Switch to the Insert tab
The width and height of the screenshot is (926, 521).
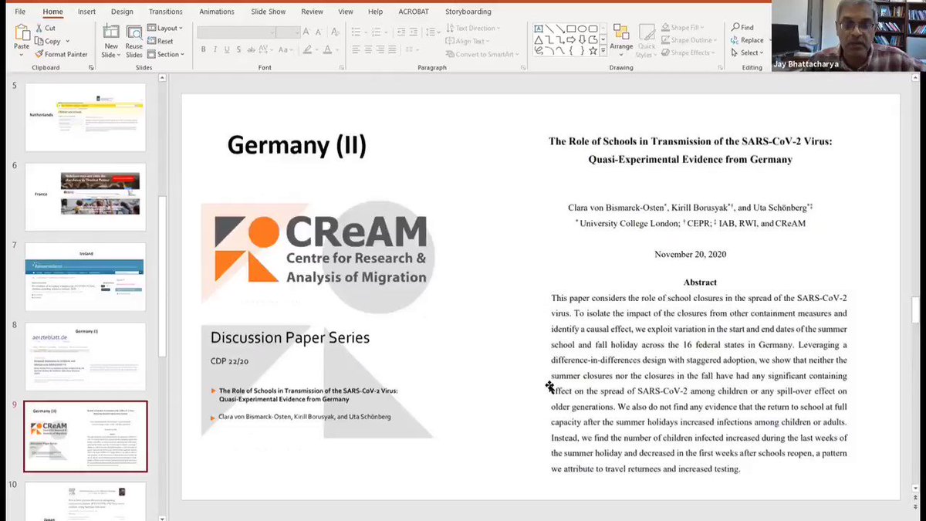click(86, 12)
